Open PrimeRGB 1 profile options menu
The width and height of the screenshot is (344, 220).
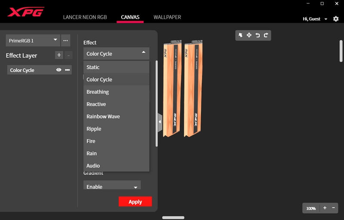[66, 40]
